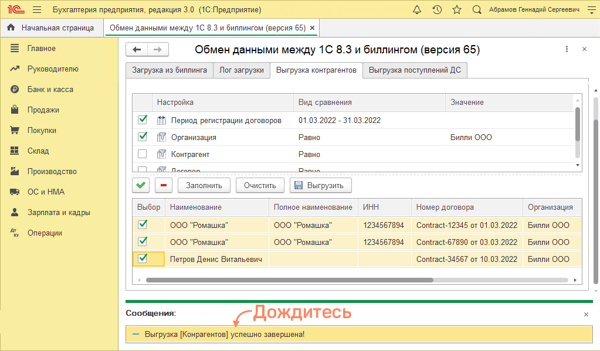Open the form's more options menu

pyautogui.click(x=567, y=49)
